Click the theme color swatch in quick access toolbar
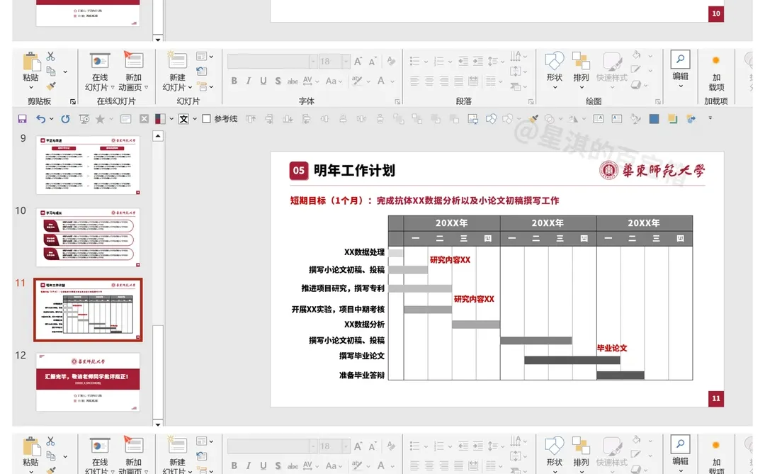Viewport: 765px width, 474px height. pyautogui.click(x=159, y=118)
